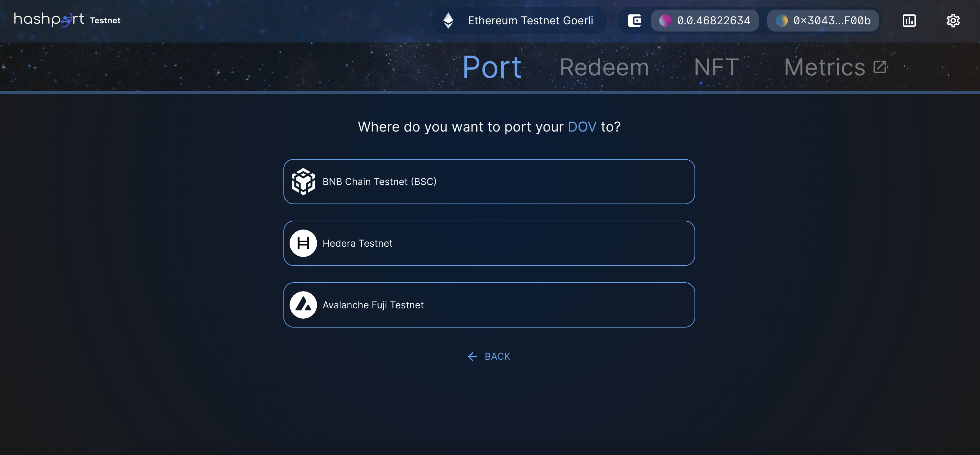This screenshot has height=455, width=980.
Task: Switch to the NFT tab
Action: coord(716,67)
